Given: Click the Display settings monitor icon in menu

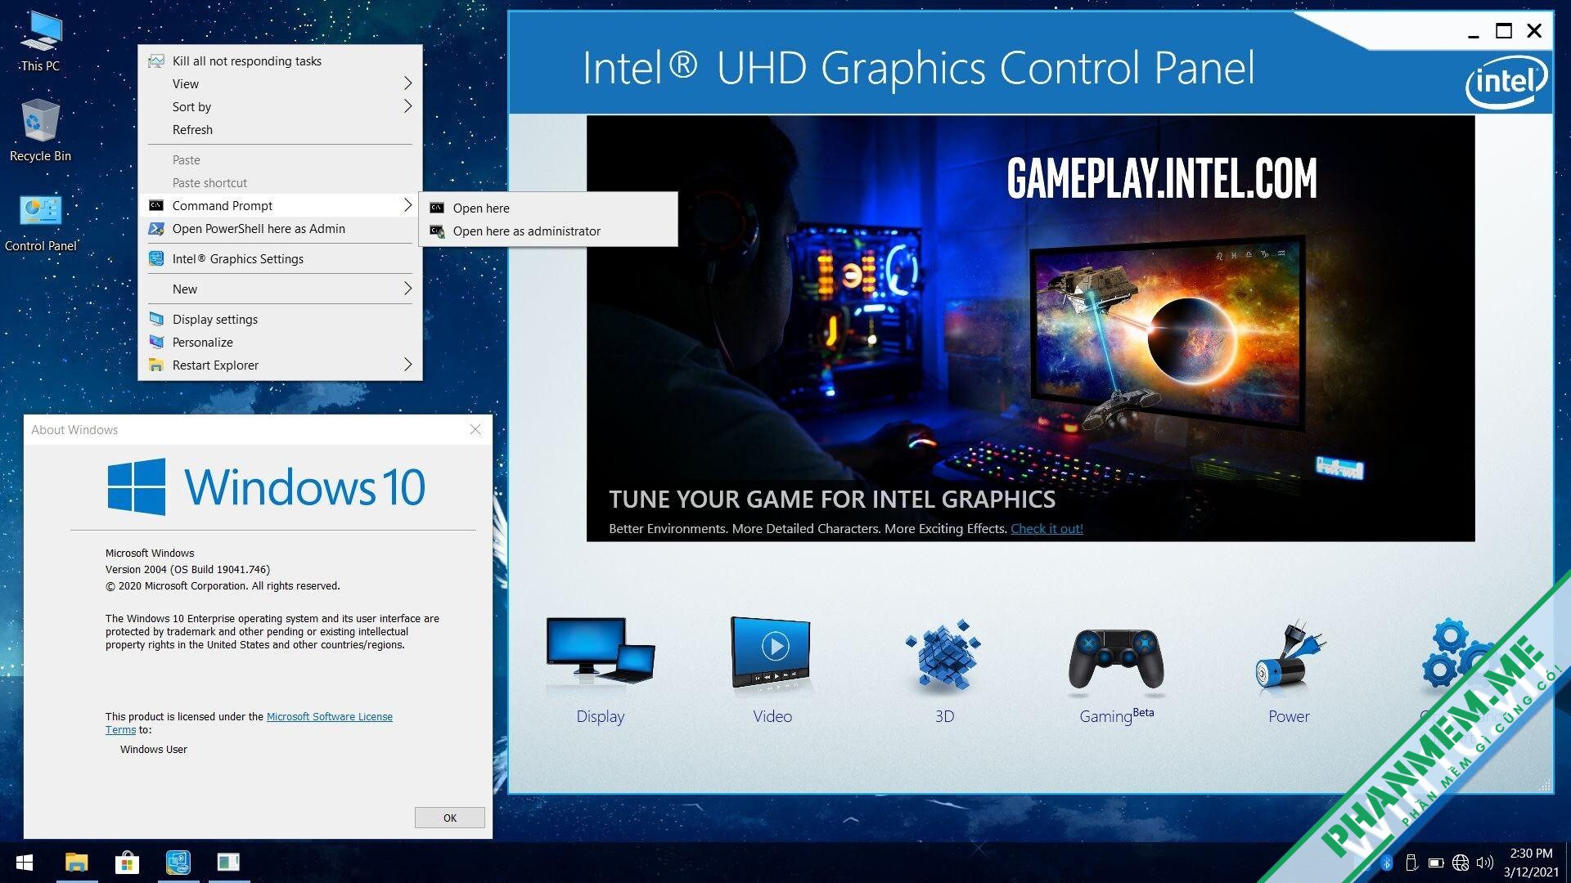Looking at the screenshot, I should tap(156, 320).
